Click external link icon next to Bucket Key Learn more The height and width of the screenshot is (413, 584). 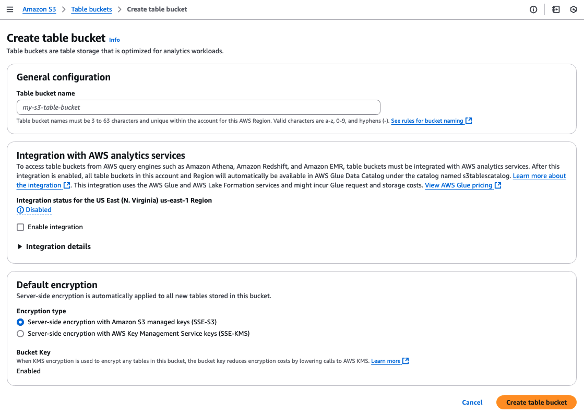point(406,361)
